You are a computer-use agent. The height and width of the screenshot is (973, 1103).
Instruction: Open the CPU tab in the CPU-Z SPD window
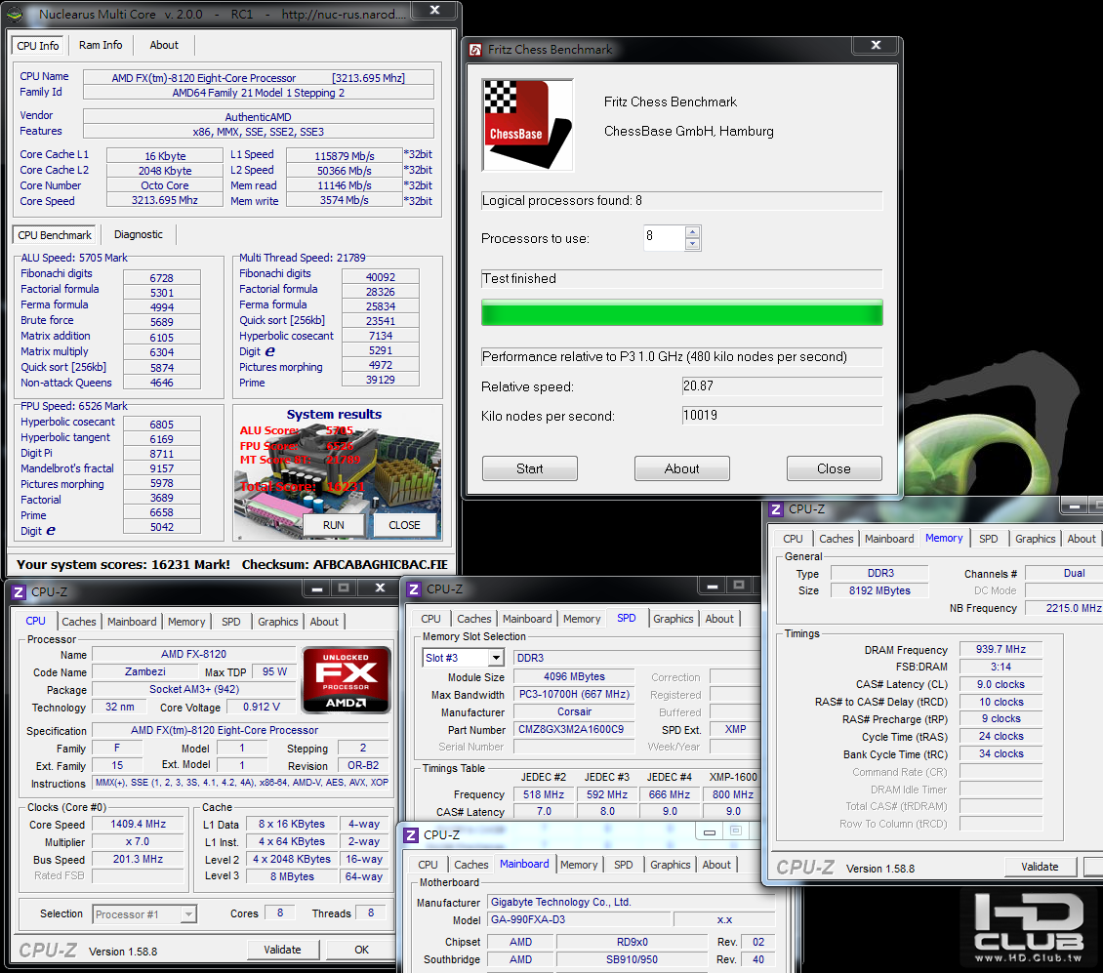pyautogui.click(x=430, y=619)
